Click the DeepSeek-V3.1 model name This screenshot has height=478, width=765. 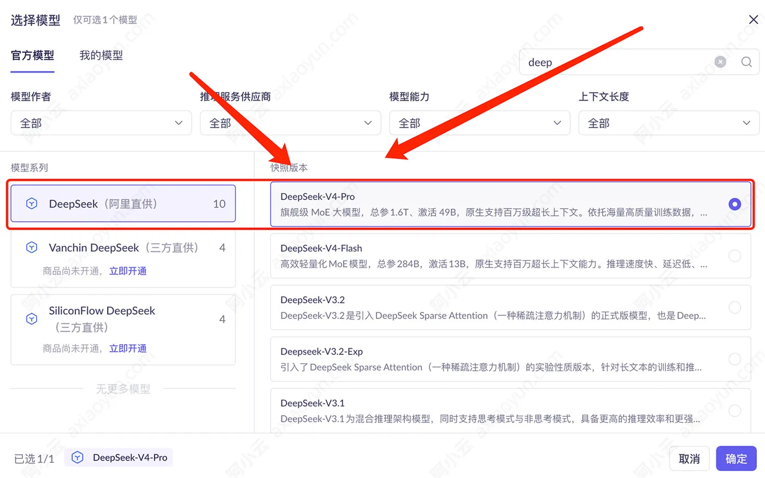(x=313, y=403)
